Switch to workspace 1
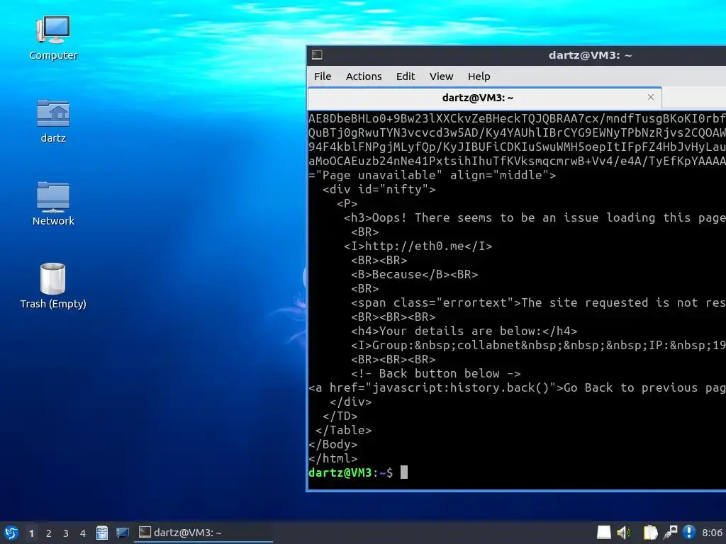The width and height of the screenshot is (726, 544). [31, 533]
